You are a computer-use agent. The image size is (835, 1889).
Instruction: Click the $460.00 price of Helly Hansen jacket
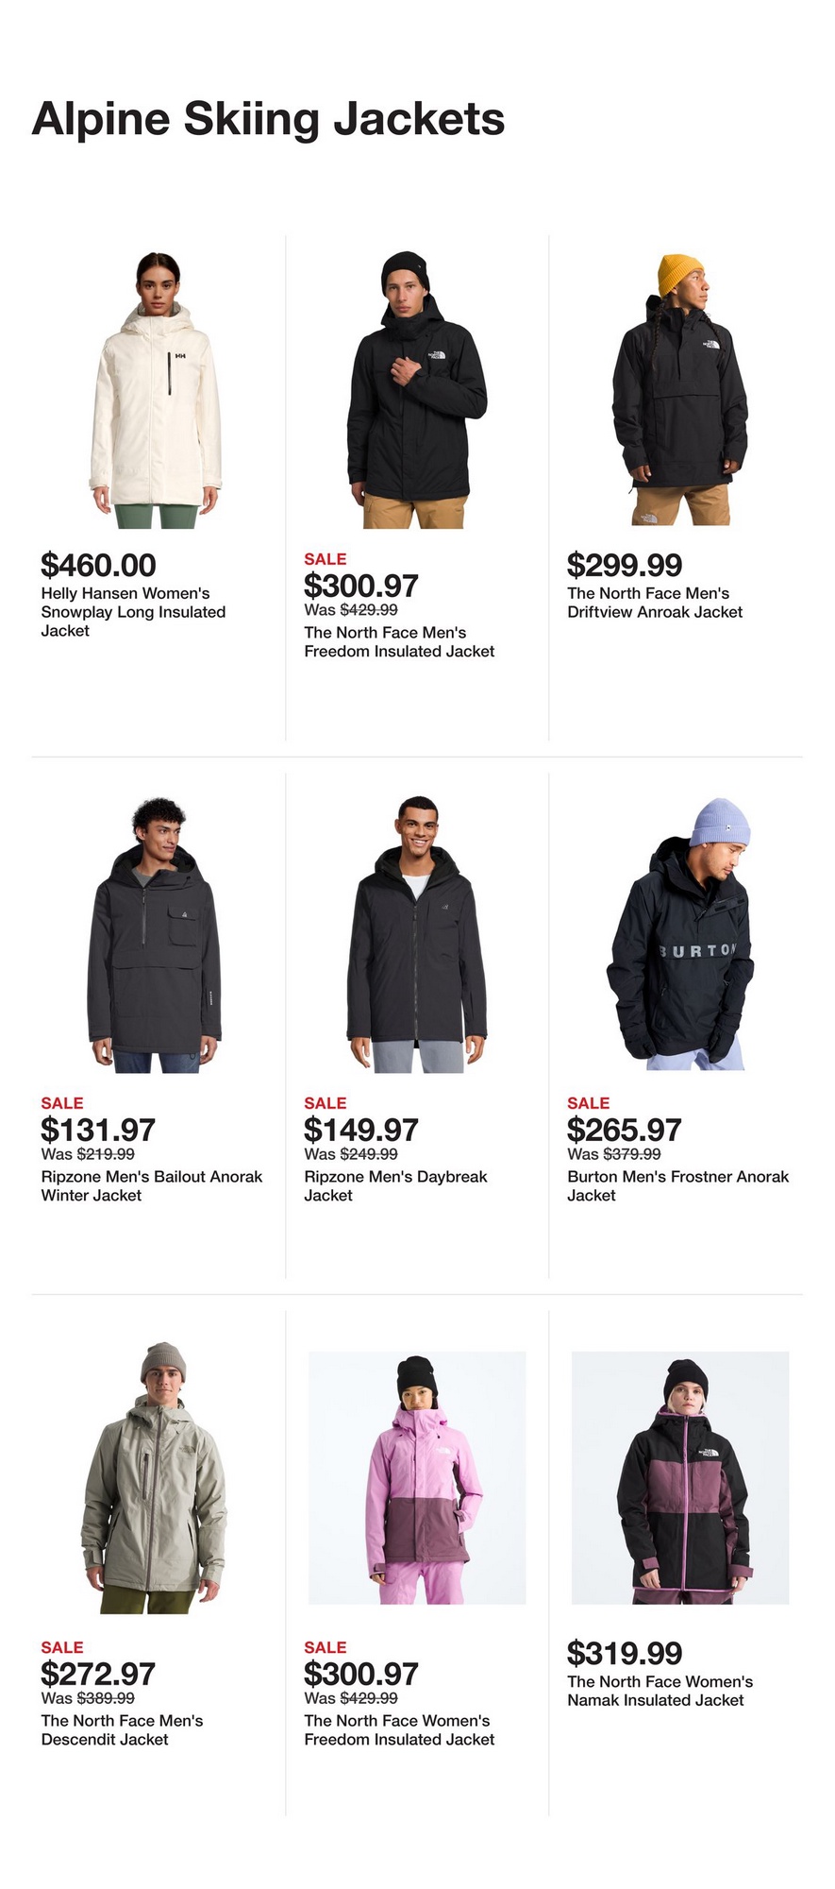pos(98,565)
